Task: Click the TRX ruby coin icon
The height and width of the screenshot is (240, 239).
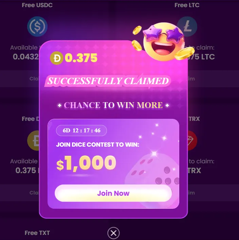Action: click(x=192, y=141)
